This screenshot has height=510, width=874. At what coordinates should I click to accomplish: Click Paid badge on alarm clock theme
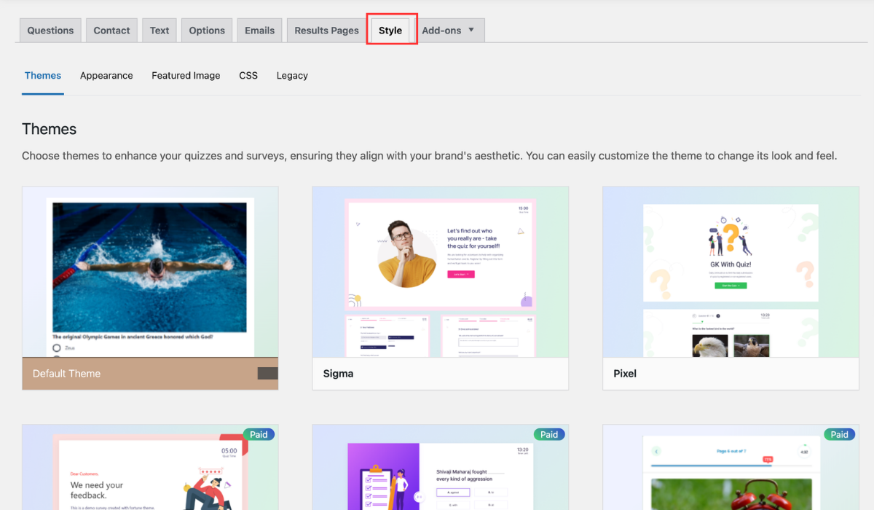pos(840,434)
